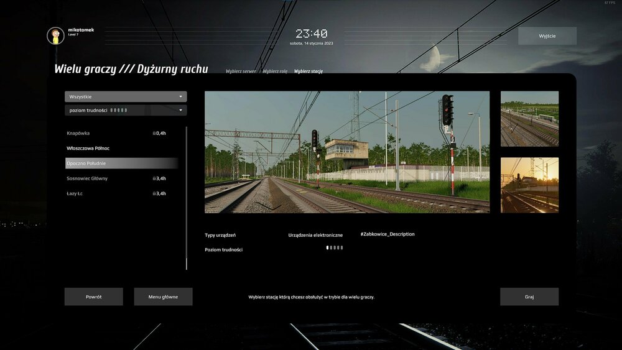Open the daytime platform thumbnail

[529, 119]
